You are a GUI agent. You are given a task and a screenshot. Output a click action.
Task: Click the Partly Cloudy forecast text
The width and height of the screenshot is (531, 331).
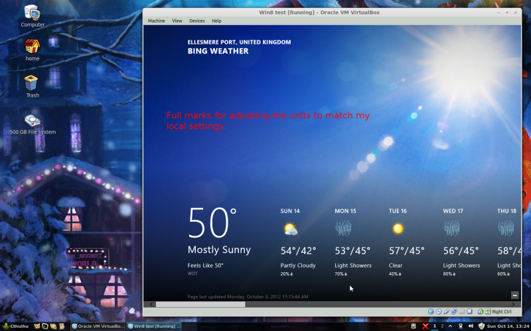tap(298, 265)
